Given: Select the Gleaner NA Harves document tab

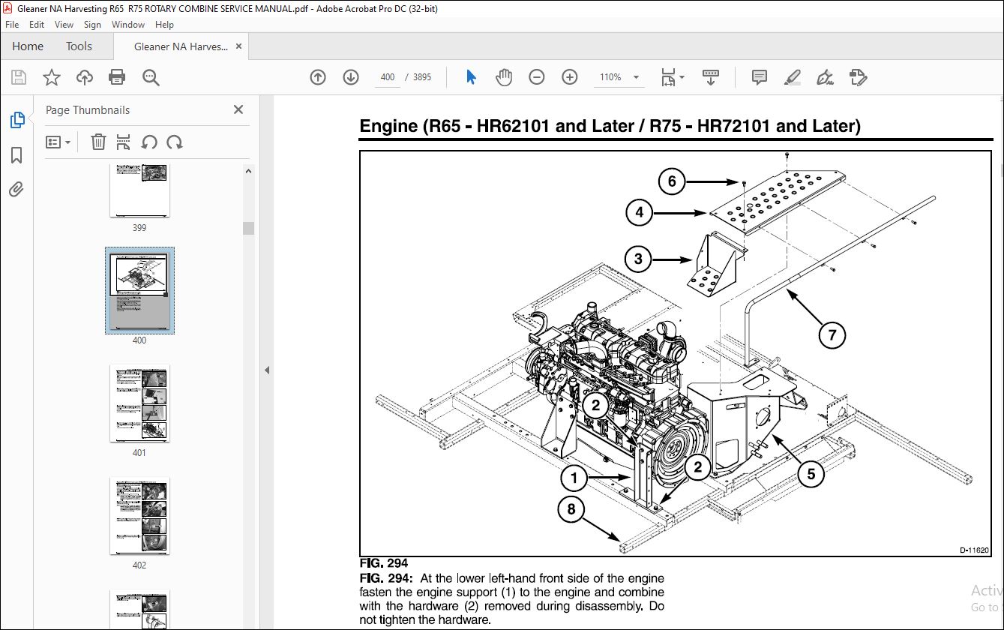Looking at the screenshot, I should click(181, 46).
